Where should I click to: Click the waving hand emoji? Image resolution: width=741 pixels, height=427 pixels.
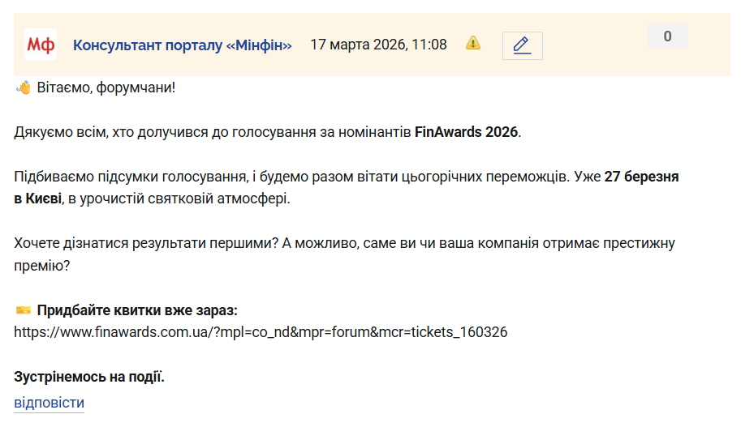tap(23, 87)
